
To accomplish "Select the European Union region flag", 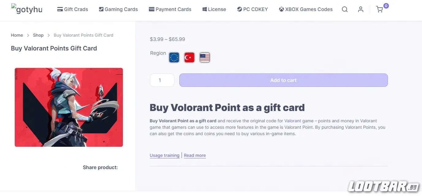I will (x=174, y=57).
